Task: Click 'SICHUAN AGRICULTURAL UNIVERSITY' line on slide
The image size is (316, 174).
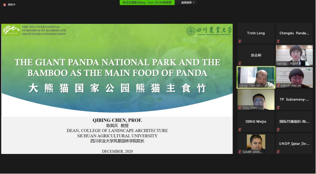Action: (117, 136)
